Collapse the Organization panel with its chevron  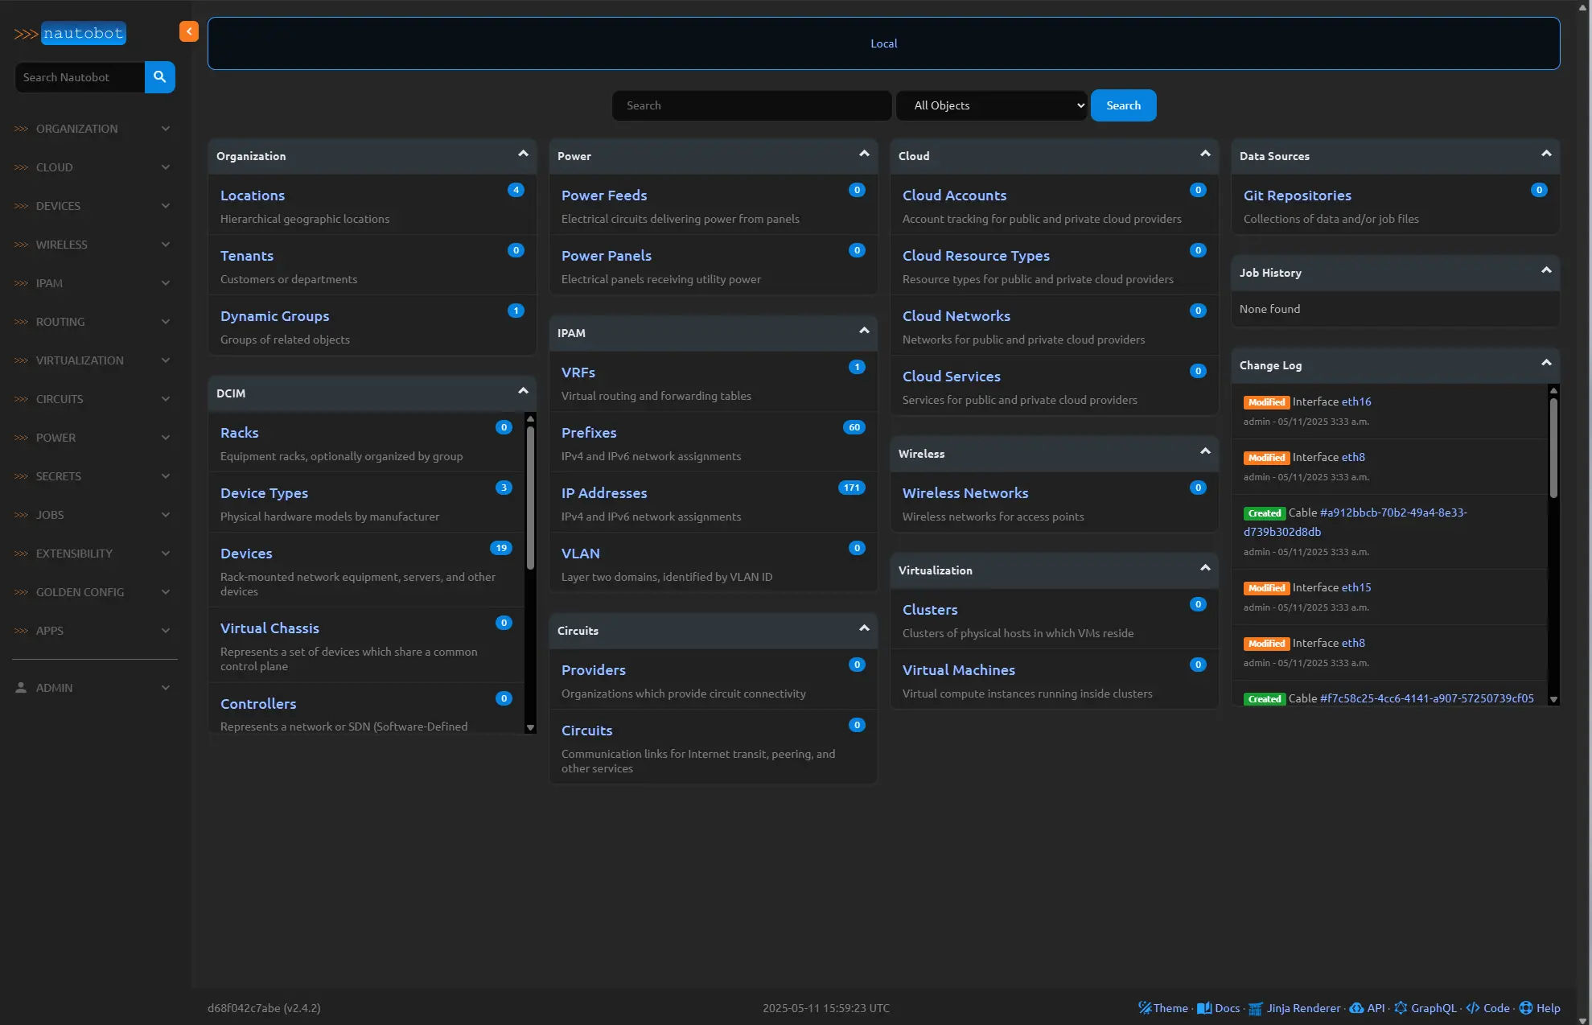[523, 154]
